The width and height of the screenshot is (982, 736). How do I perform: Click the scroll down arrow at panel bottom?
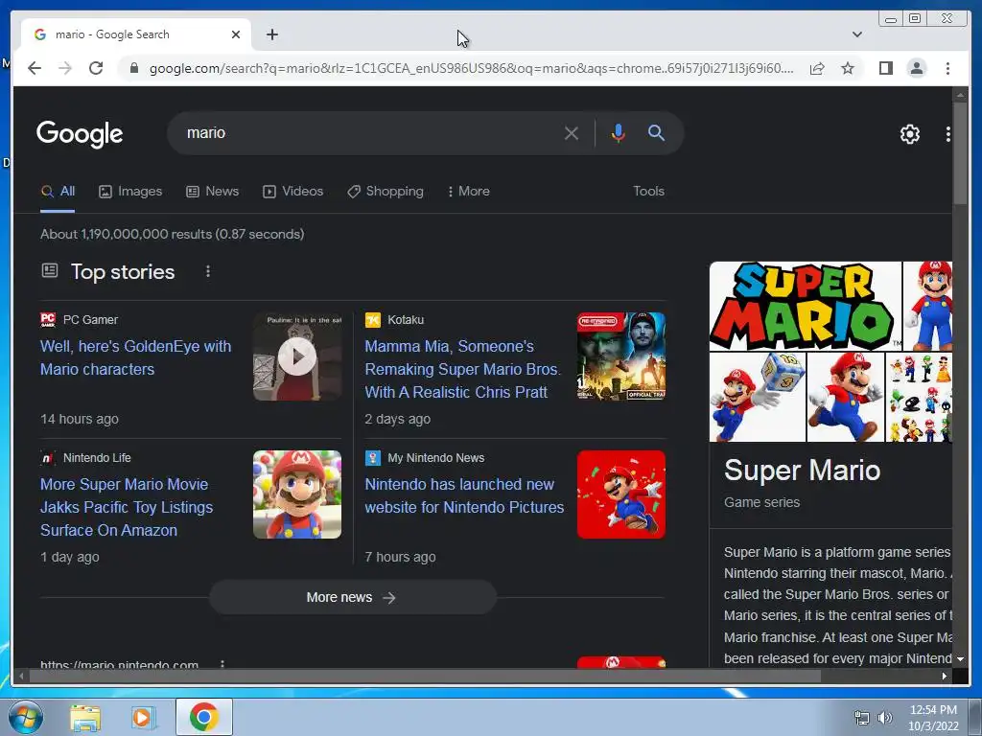959,659
